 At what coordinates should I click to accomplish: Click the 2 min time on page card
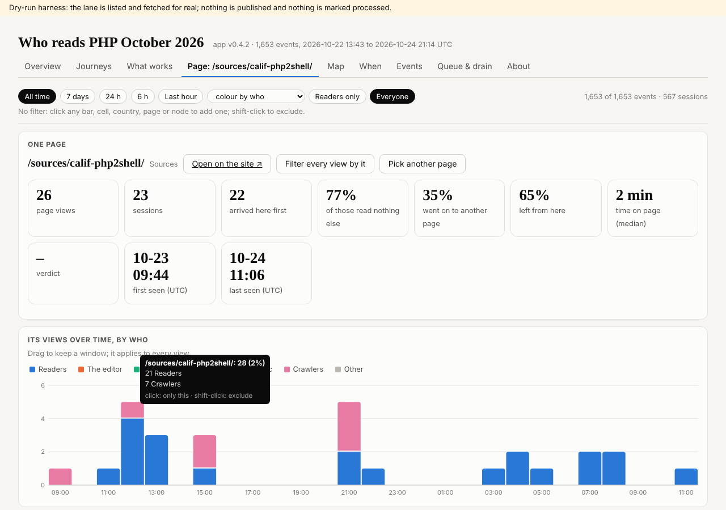[653, 208]
